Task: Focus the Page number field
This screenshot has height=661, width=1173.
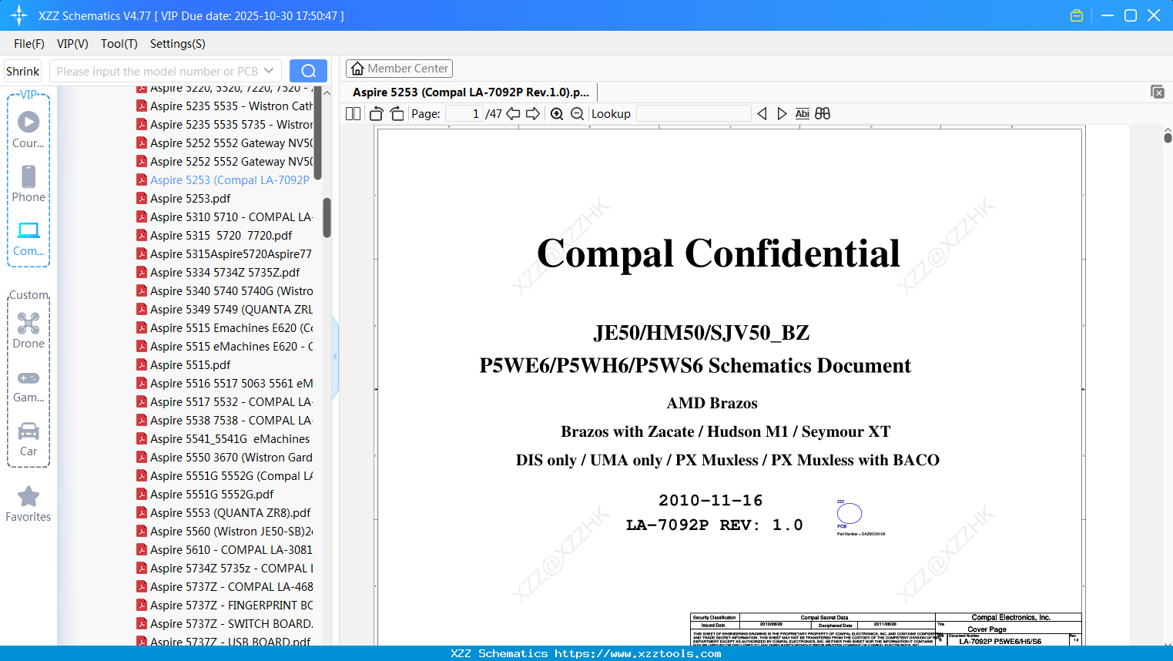Action: 464,114
